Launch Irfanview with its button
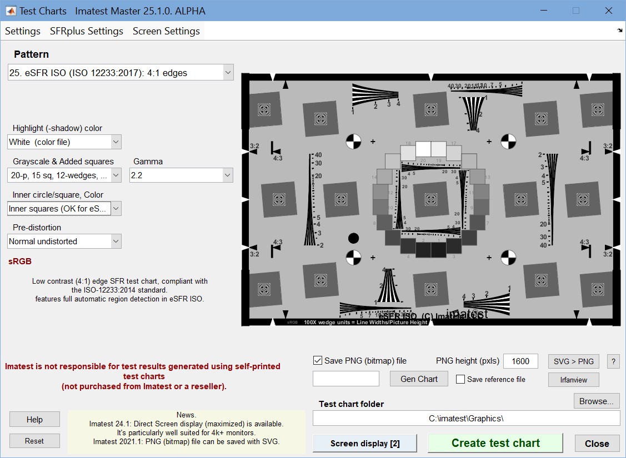The height and width of the screenshot is (458, 626). [573, 380]
